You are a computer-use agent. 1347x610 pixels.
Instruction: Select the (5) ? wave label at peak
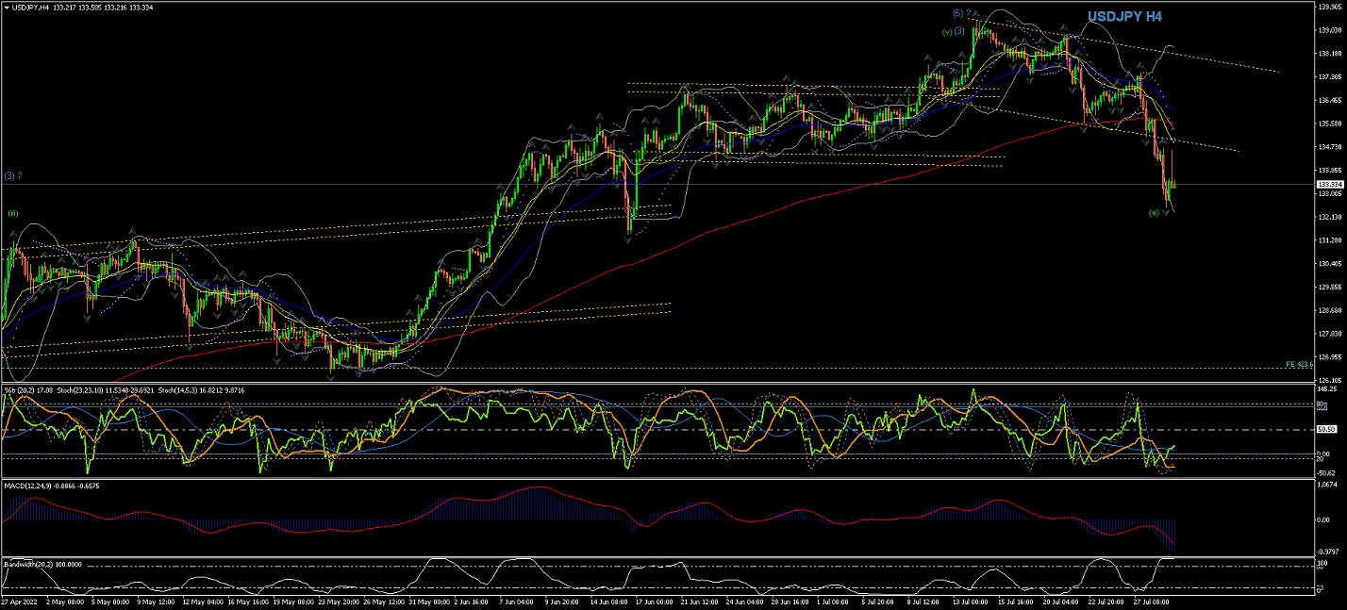click(962, 13)
